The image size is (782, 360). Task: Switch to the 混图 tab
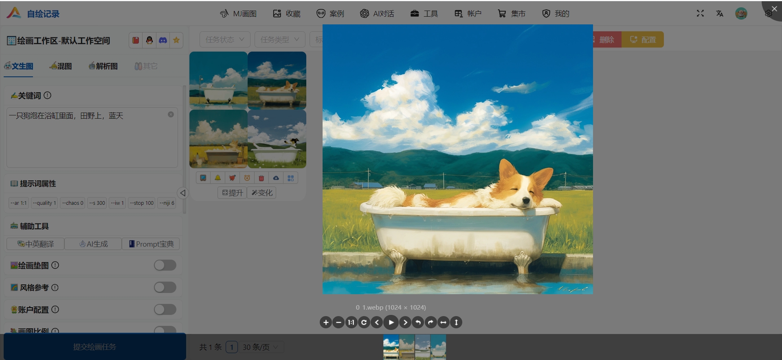pos(61,66)
